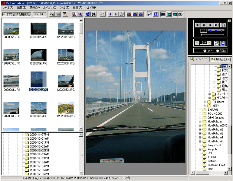Select the コピー radio button
Screen dimensions: 233x181
(x=205, y=51)
